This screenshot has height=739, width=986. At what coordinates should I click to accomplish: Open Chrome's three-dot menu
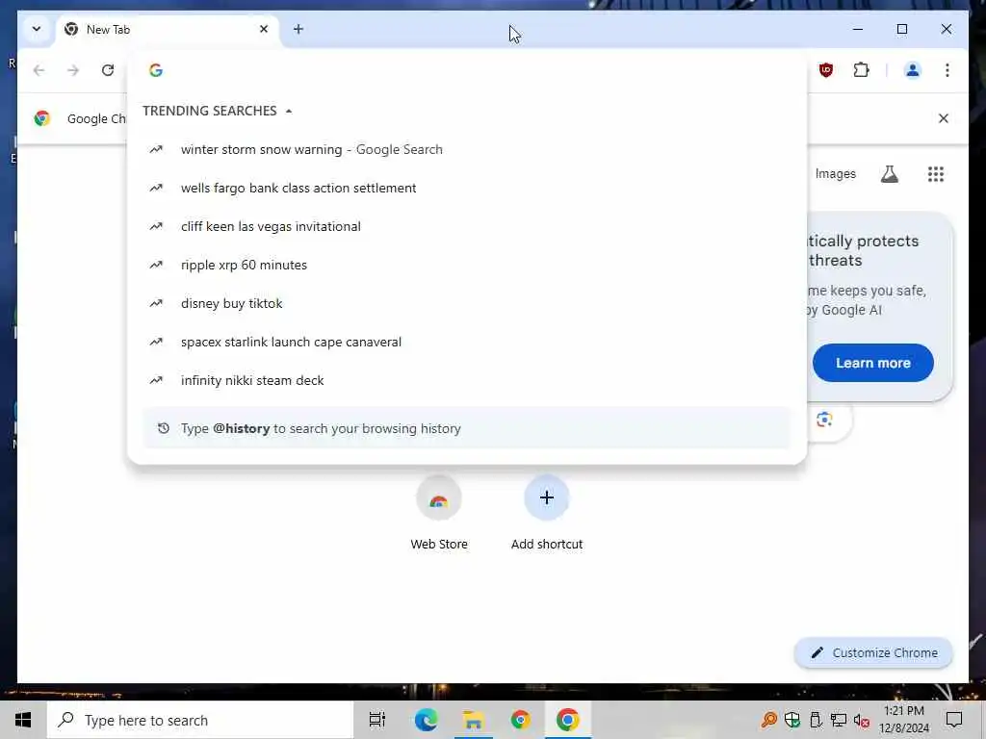947,69
